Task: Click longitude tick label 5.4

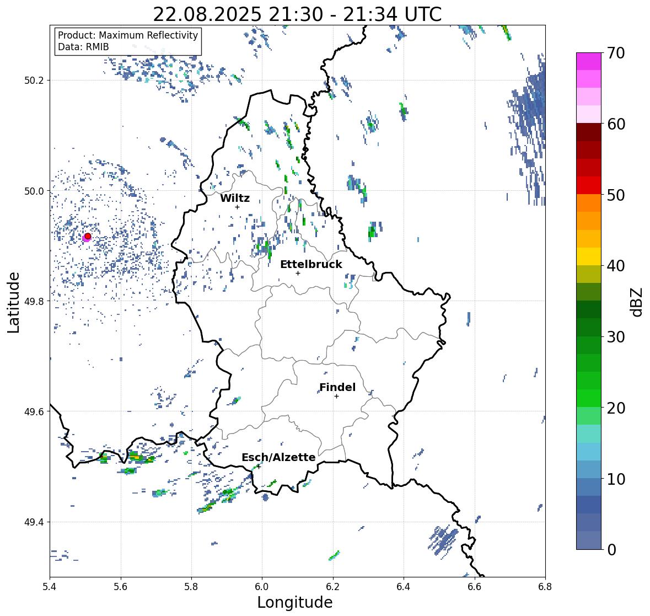Action: 50,586
